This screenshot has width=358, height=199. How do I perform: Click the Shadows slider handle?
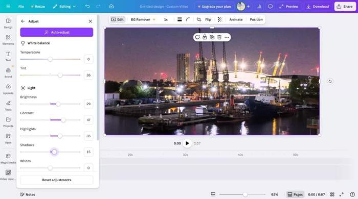click(x=54, y=152)
